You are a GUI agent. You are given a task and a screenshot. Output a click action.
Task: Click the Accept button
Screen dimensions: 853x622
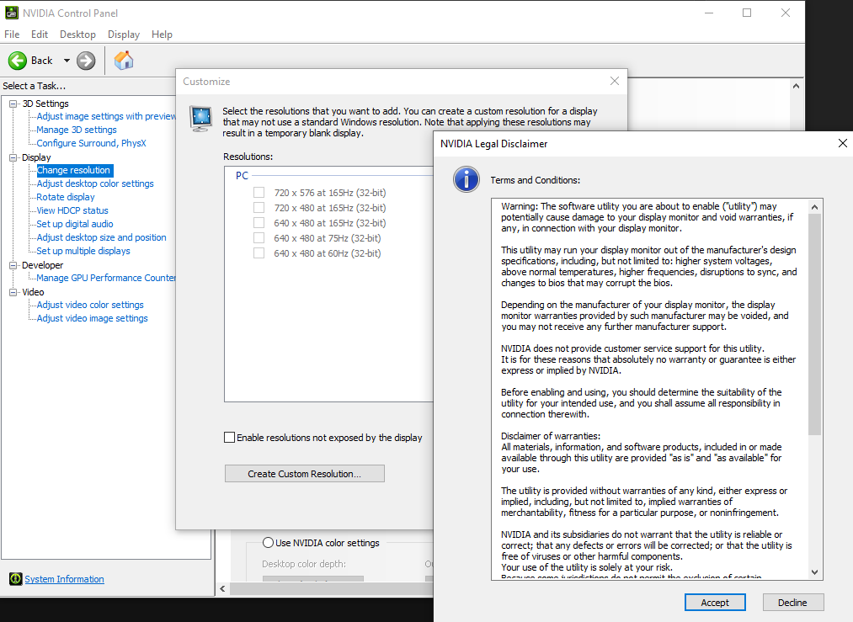715,603
